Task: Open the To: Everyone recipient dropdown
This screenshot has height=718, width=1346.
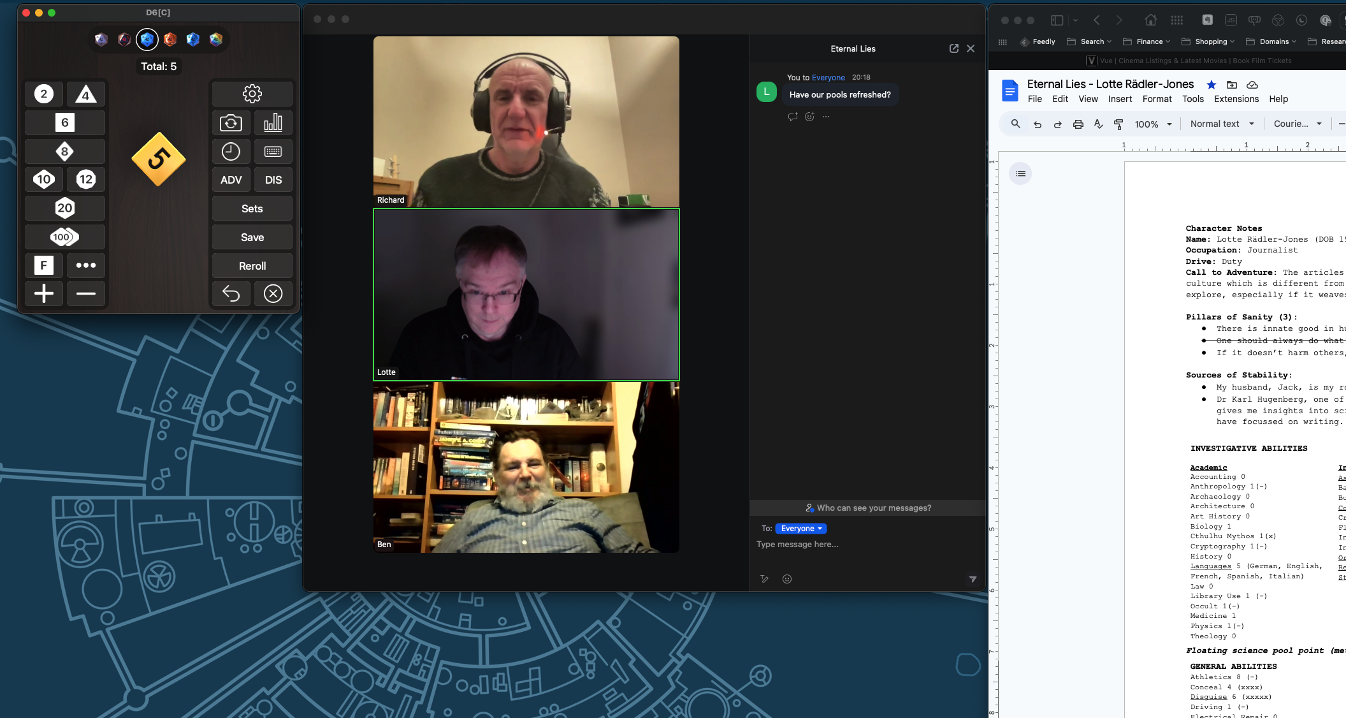Action: pyautogui.click(x=801, y=529)
